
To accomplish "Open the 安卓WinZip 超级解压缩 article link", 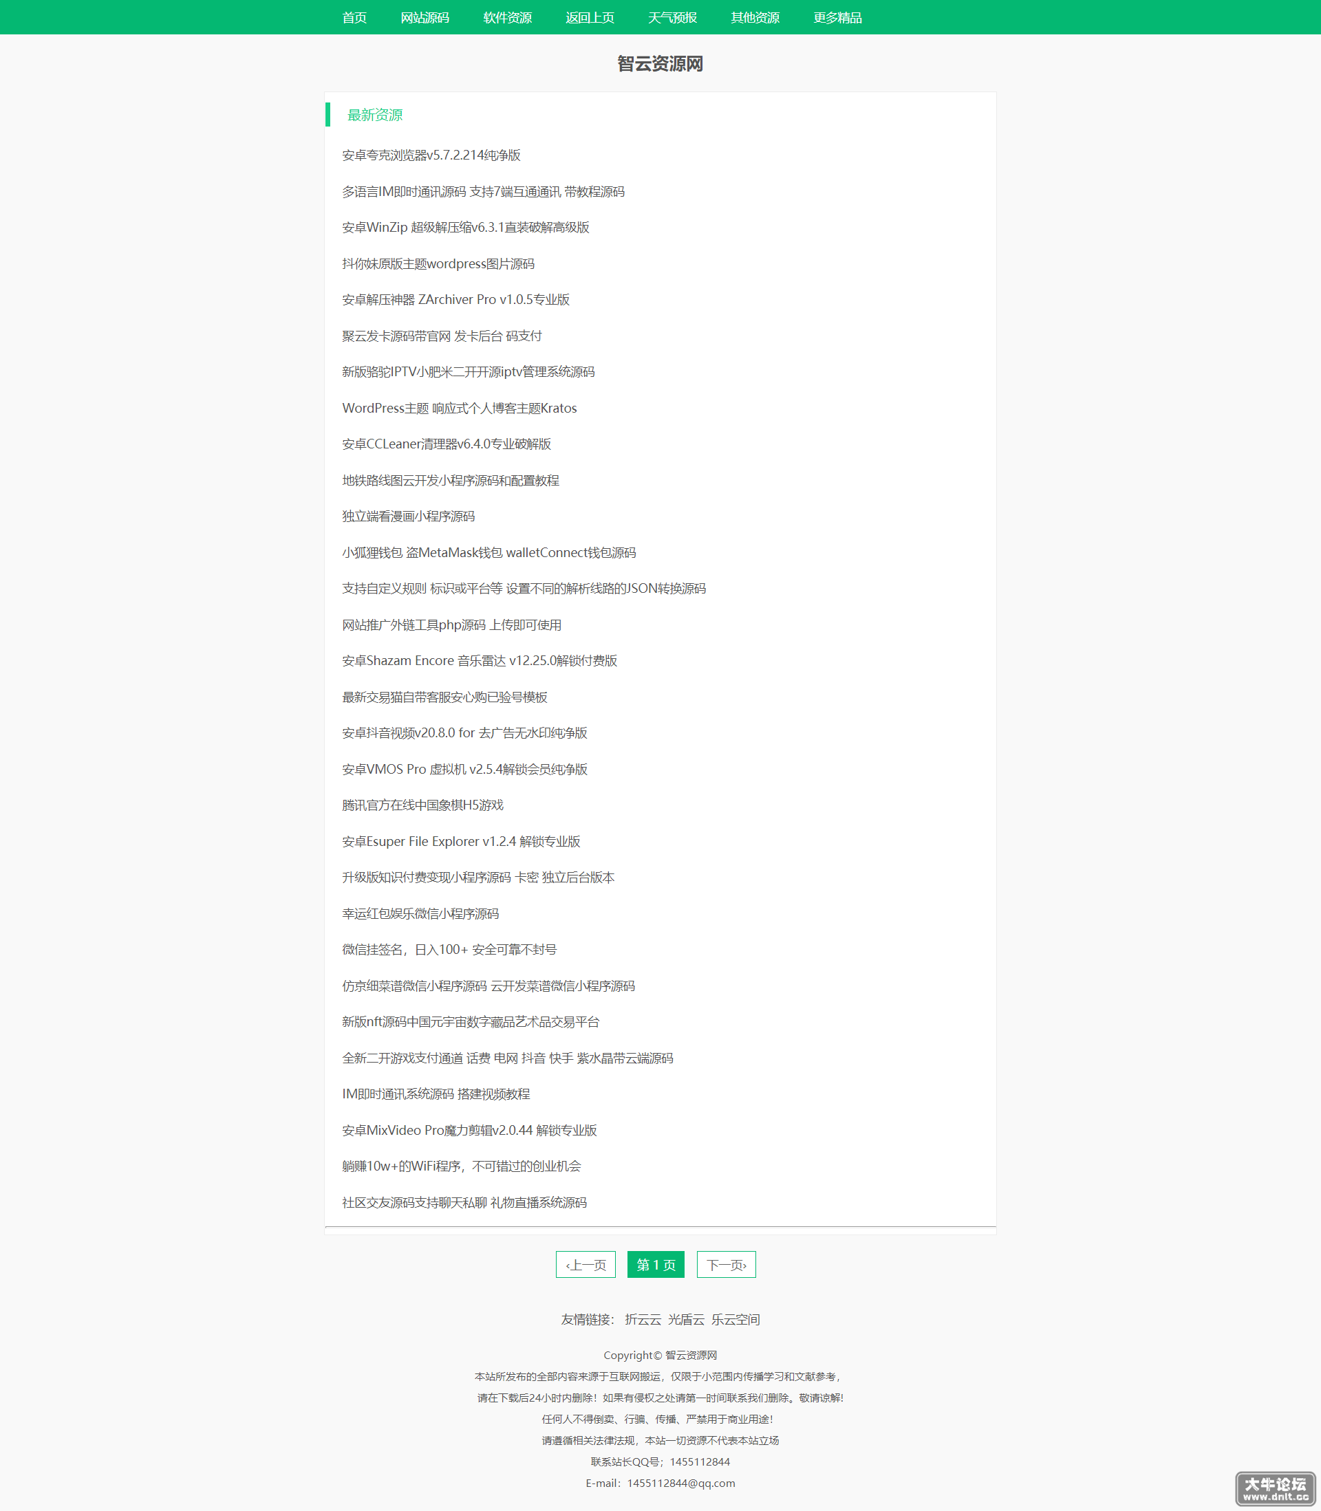I will [x=465, y=228].
